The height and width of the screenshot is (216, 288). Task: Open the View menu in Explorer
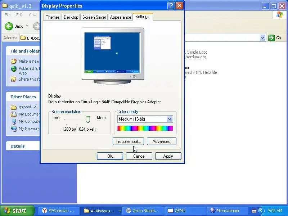coord(32,15)
